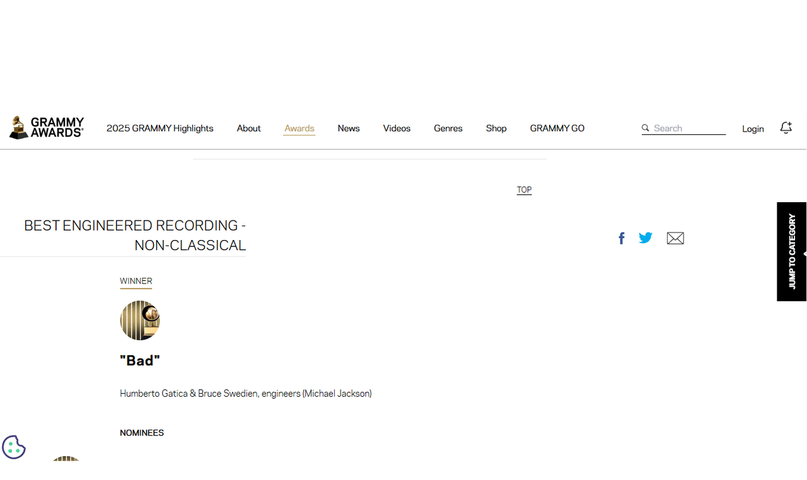Screen dimensions: 807x480
Task: Click the Best Engineered Recording category heading
Action: pos(135,235)
